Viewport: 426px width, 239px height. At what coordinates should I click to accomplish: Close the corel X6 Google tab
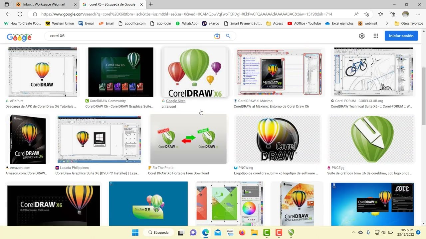(x=141, y=5)
